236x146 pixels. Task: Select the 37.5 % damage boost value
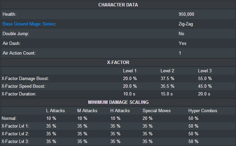tap(167, 79)
